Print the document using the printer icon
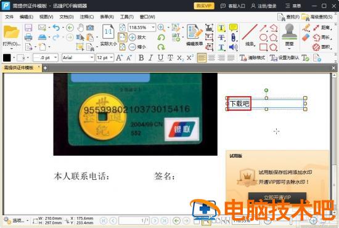 click(28, 37)
